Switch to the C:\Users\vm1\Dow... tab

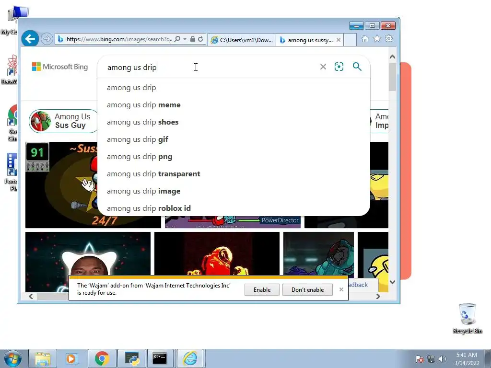click(242, 40)
